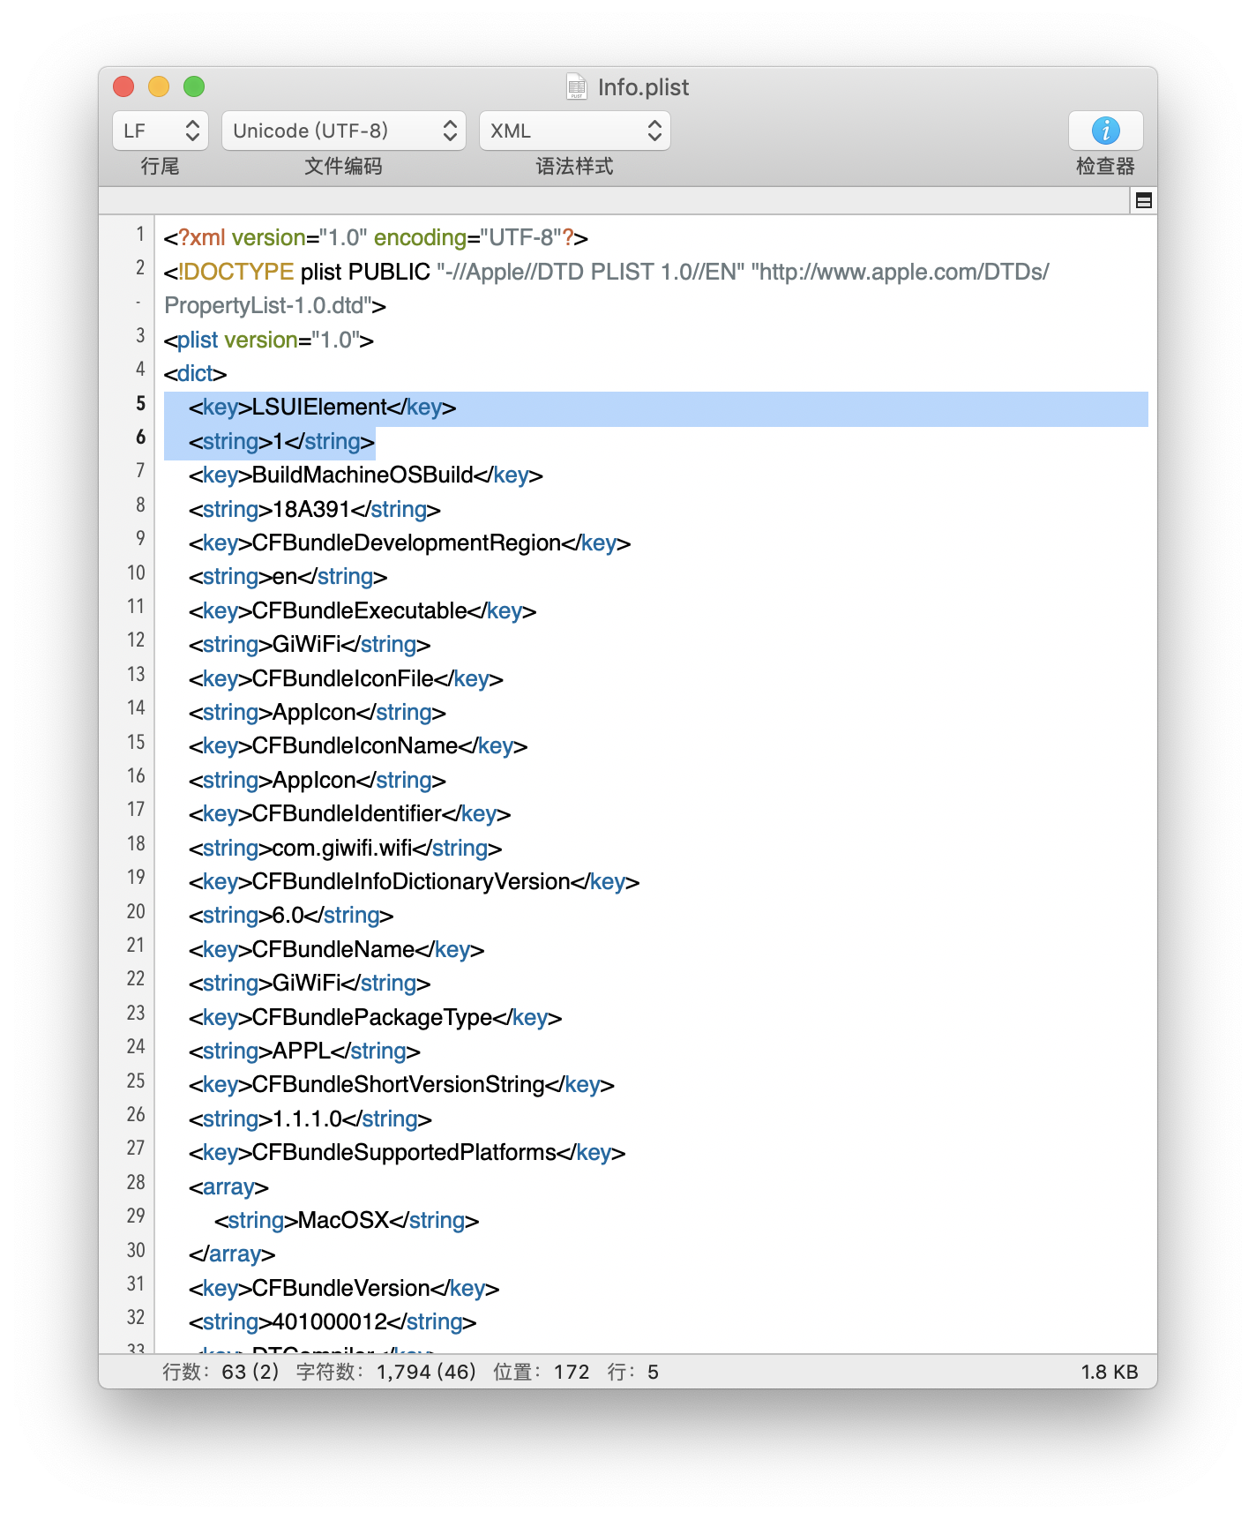The height and width of the screenshot is (1519, 1256).
Task: Click the current line status value 5
Action: click(653, 1372)
